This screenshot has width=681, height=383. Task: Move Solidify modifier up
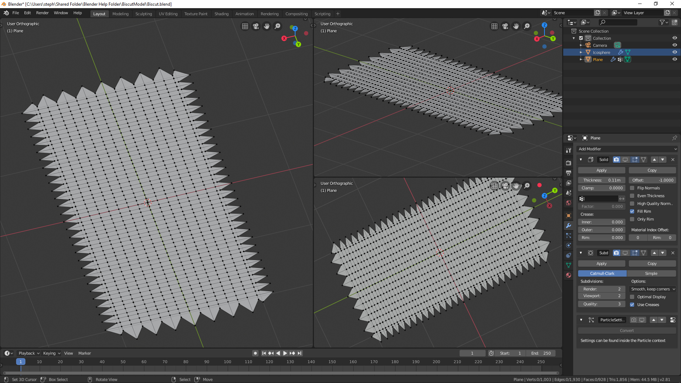[x=654, y=160]
